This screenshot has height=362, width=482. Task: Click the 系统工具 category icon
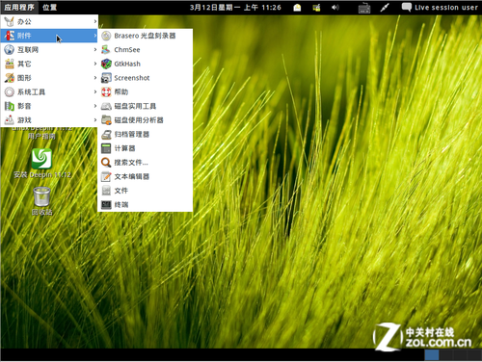(10, 92)
